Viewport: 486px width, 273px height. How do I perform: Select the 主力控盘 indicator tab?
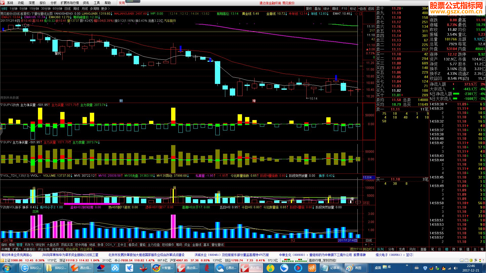tap(154, 245)
